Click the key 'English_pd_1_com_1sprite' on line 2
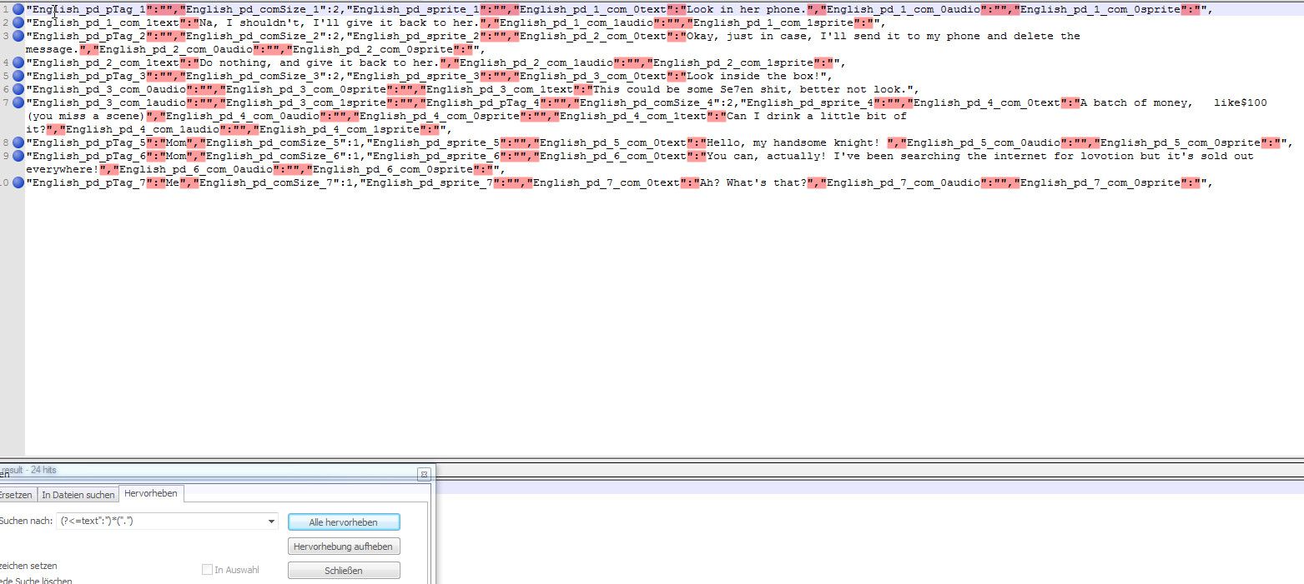Image resolution: width=1304 pixels, height=584 pixels. pos(773,23)
